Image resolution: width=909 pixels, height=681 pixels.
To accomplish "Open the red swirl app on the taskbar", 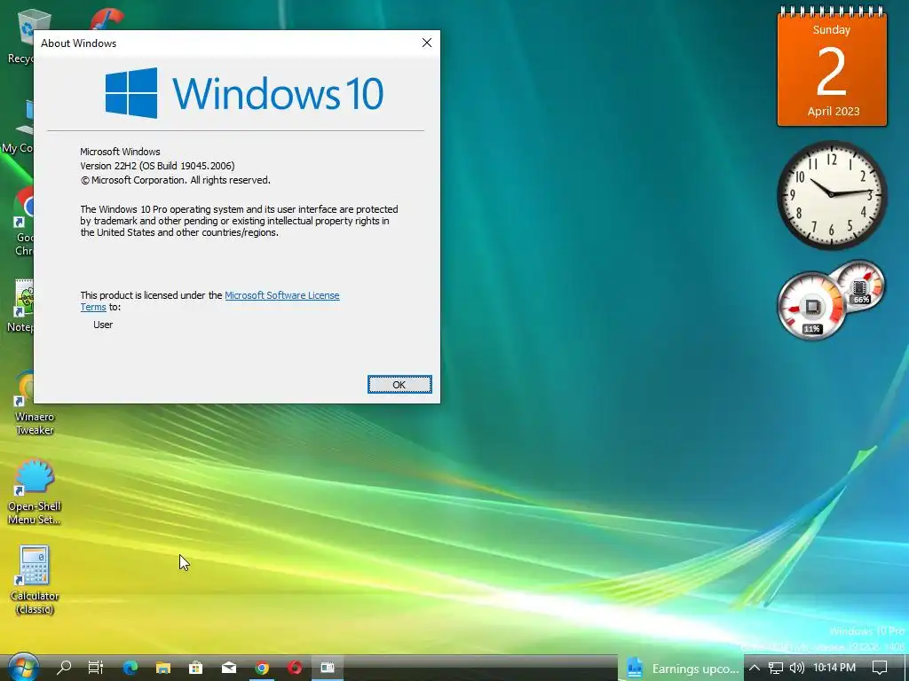I will [x=295, y=668].
